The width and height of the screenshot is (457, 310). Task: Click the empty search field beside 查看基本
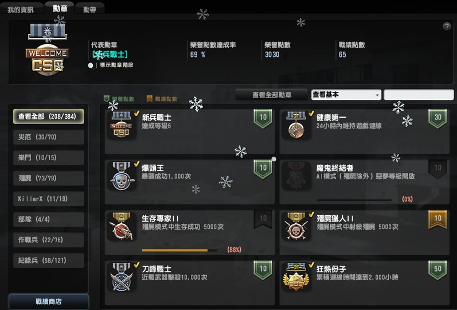419,95
